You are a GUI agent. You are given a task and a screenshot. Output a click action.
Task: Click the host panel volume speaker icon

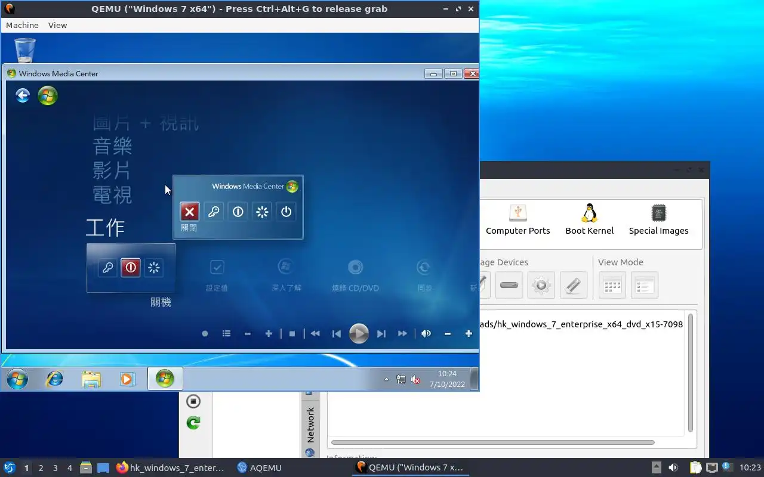(x=673, y=468)
